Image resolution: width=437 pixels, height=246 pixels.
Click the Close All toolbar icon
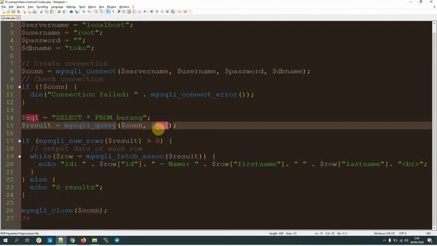(29, 12)
